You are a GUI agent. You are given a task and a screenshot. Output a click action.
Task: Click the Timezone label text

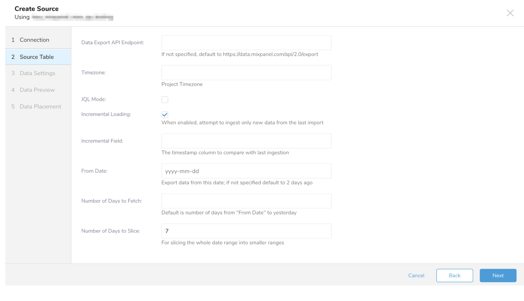pyautogui.click(x=94, y=73)
